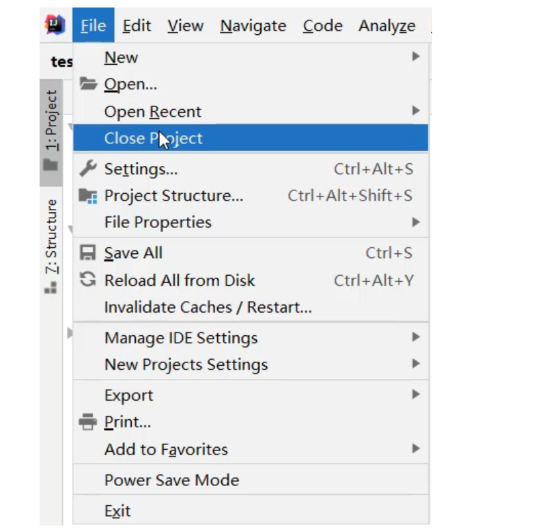Toggle Power Save Mode

pyautogui.click(x=171, y=480)
